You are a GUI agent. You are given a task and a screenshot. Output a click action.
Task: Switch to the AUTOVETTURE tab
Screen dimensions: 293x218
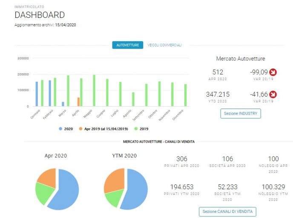click(x=128, y=45)
